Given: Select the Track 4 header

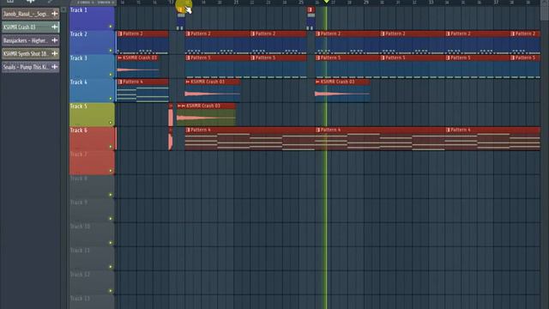Looking at the screenshot, I should pyautogui.click(x=92, y=90).
